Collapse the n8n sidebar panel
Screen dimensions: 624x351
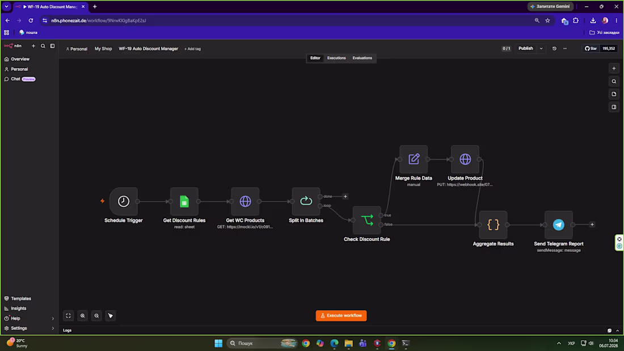click(52, 46)
